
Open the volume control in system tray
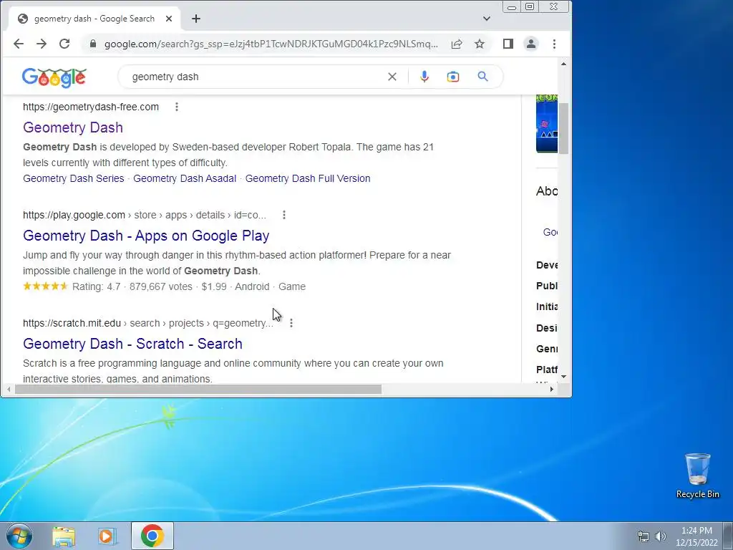point(661,536)
